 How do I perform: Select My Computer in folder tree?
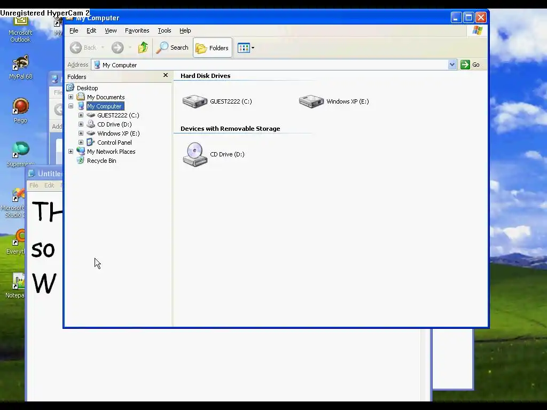click(104, 106)
